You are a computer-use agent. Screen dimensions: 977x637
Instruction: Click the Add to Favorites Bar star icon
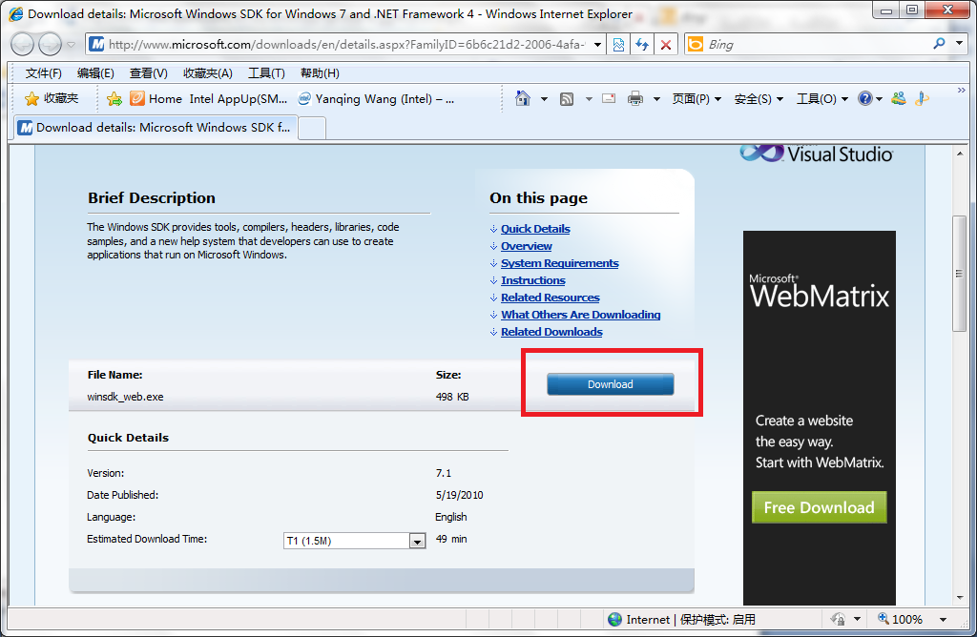[x=114, y=98]
